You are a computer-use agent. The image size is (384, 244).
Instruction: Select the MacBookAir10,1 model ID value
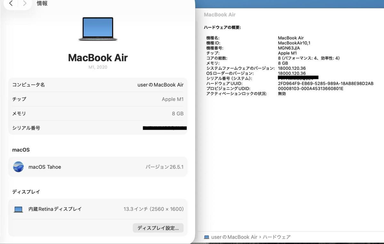point(294,43)
